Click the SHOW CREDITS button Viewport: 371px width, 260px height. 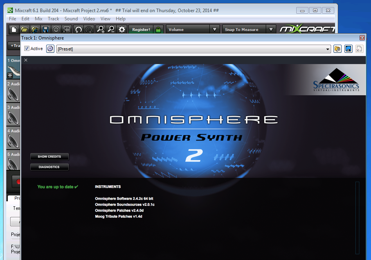[x=49, y=157]
